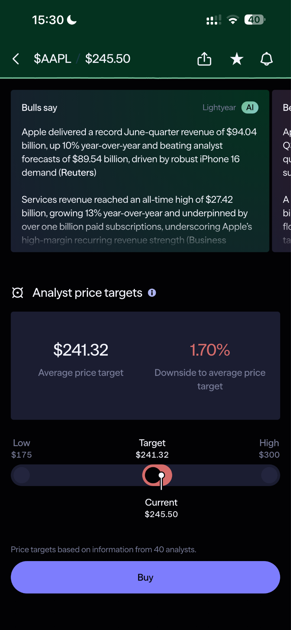This screenshot has height=630, width=291.
Task: Tap the Analyst price targets crosshair icon
Action: click(x=18, y=293)
